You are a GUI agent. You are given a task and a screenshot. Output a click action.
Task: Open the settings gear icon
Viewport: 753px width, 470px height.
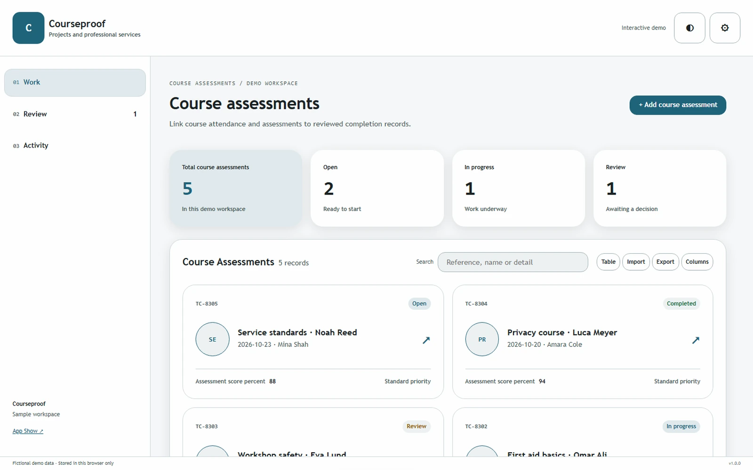pos(725,28)
